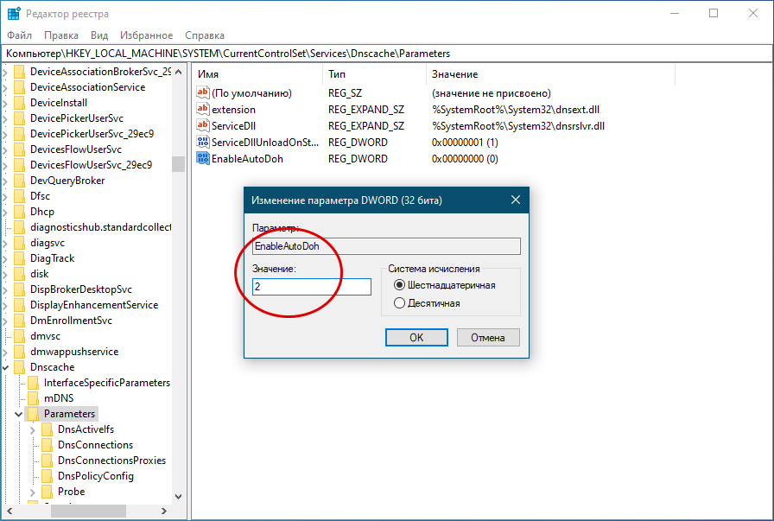The height and width of the screenshot is (521, 774).
Task: Select Шестнадцатеричная radio button
Action: click(399, 285)
